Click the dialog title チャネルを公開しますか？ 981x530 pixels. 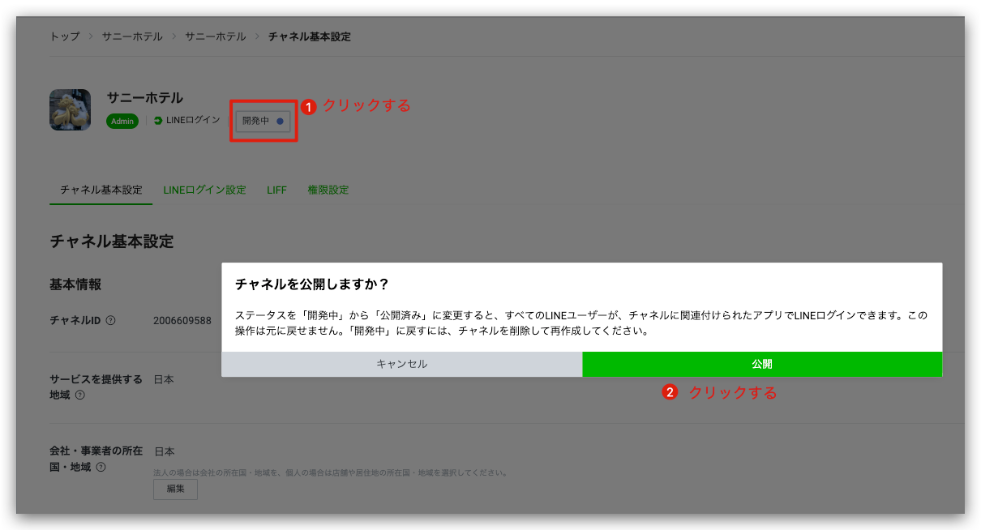(312, 284)
